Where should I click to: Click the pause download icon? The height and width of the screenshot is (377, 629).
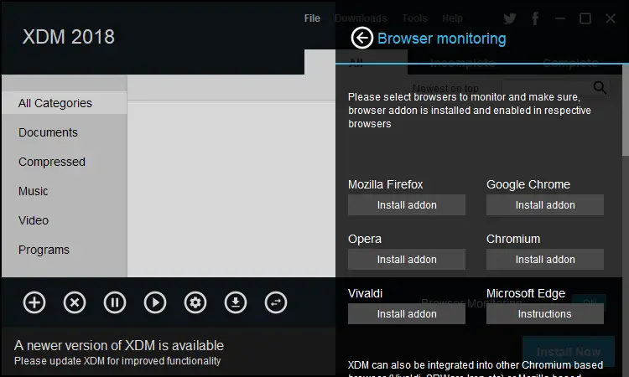point(115,302)
